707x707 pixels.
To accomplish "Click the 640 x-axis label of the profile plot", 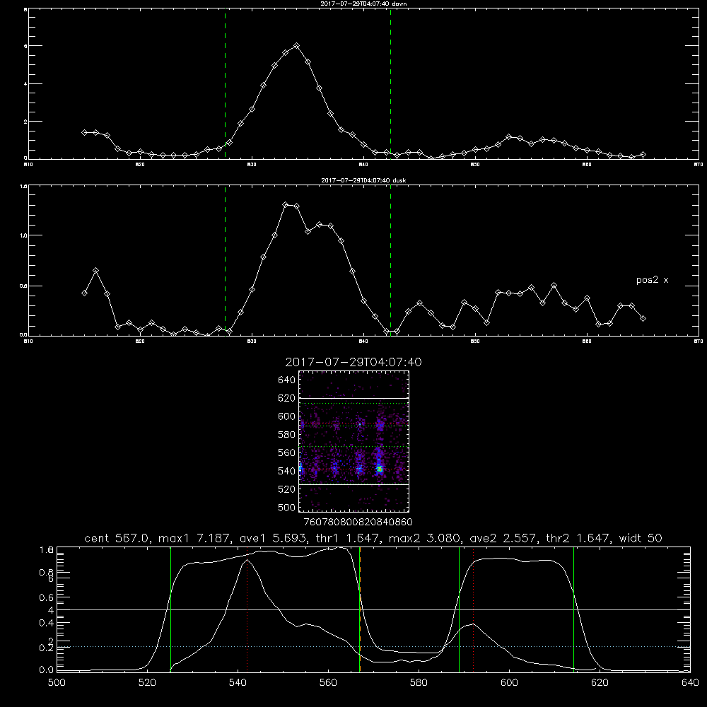I will pyautogui.click(x=690, y=683).
